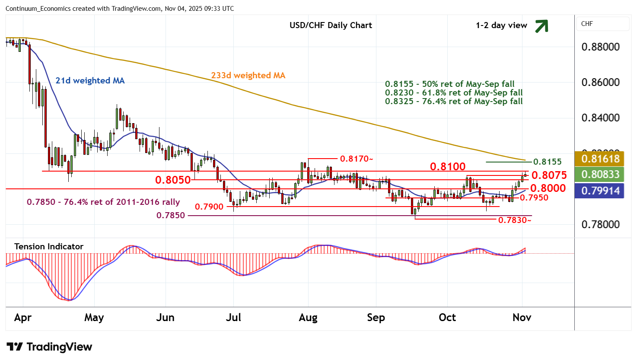Click the Aug label on time axis
Image resolution: width=637 pixels, height=363 pixels.
click(x=308, y=318)
